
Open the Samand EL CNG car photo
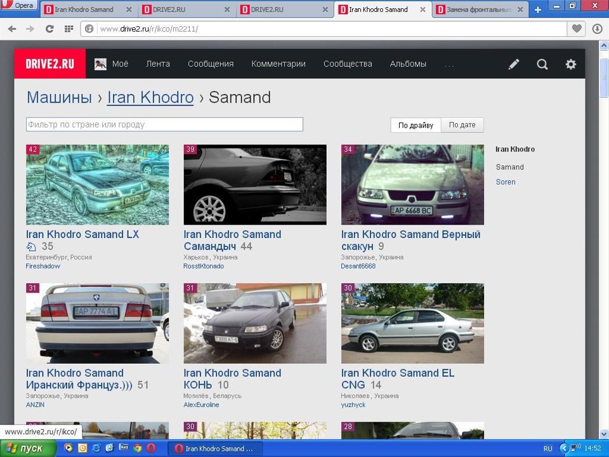pos(412,323)
